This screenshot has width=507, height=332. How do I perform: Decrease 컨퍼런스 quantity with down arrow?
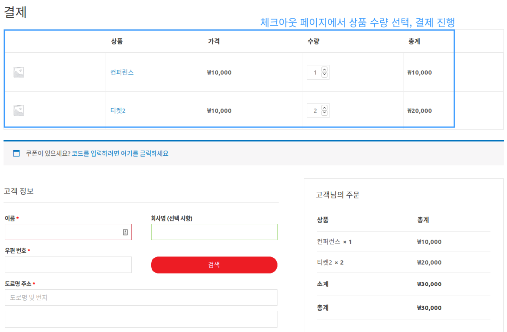[x=324, y=75]
